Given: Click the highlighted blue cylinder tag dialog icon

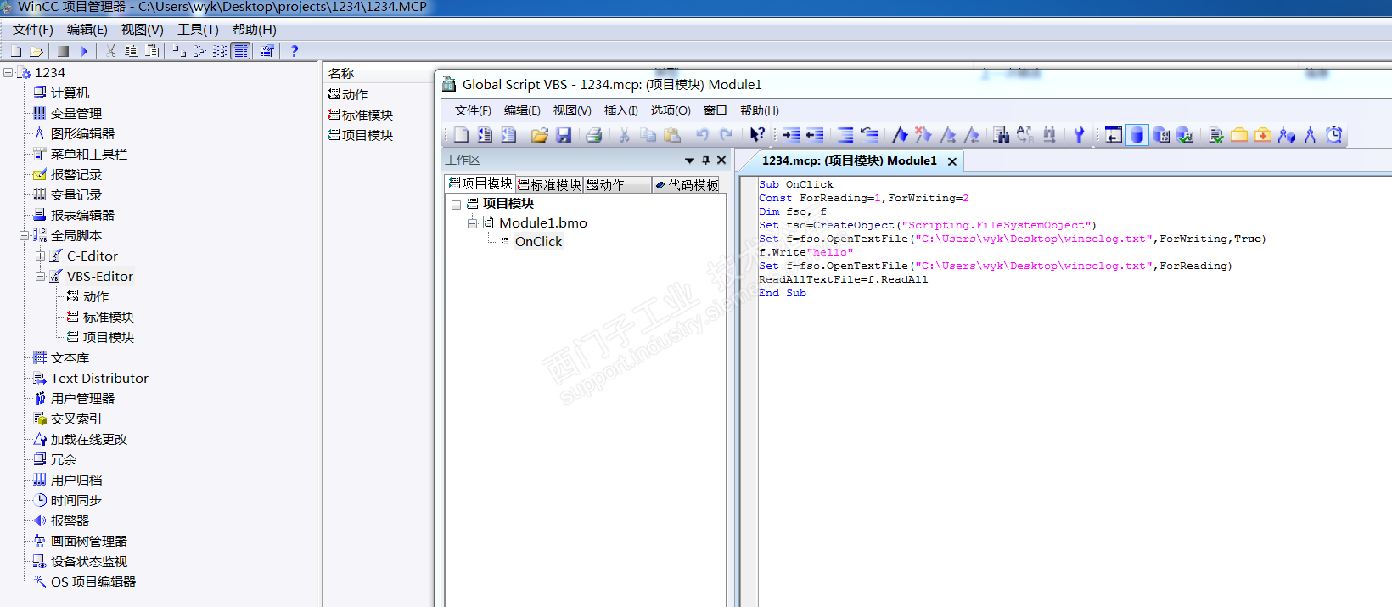Looking at the screenshot, I should click(1137, 134).
